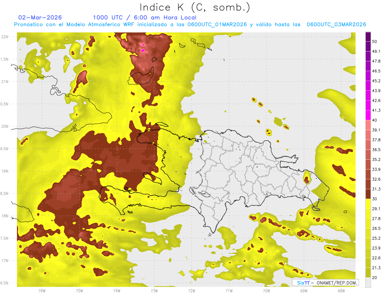Click the 21N latitude label
The image size is (383, 295).
pyautogui.click(x=5, y=81)
